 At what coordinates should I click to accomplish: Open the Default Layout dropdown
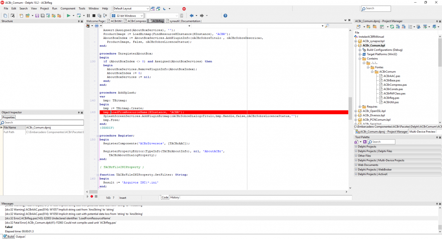[x=148, y=9]
